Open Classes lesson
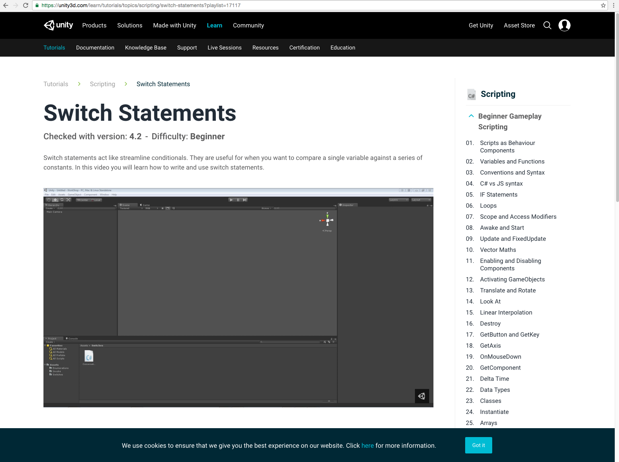Screen dimensions: 619x462 click(490, 401)
